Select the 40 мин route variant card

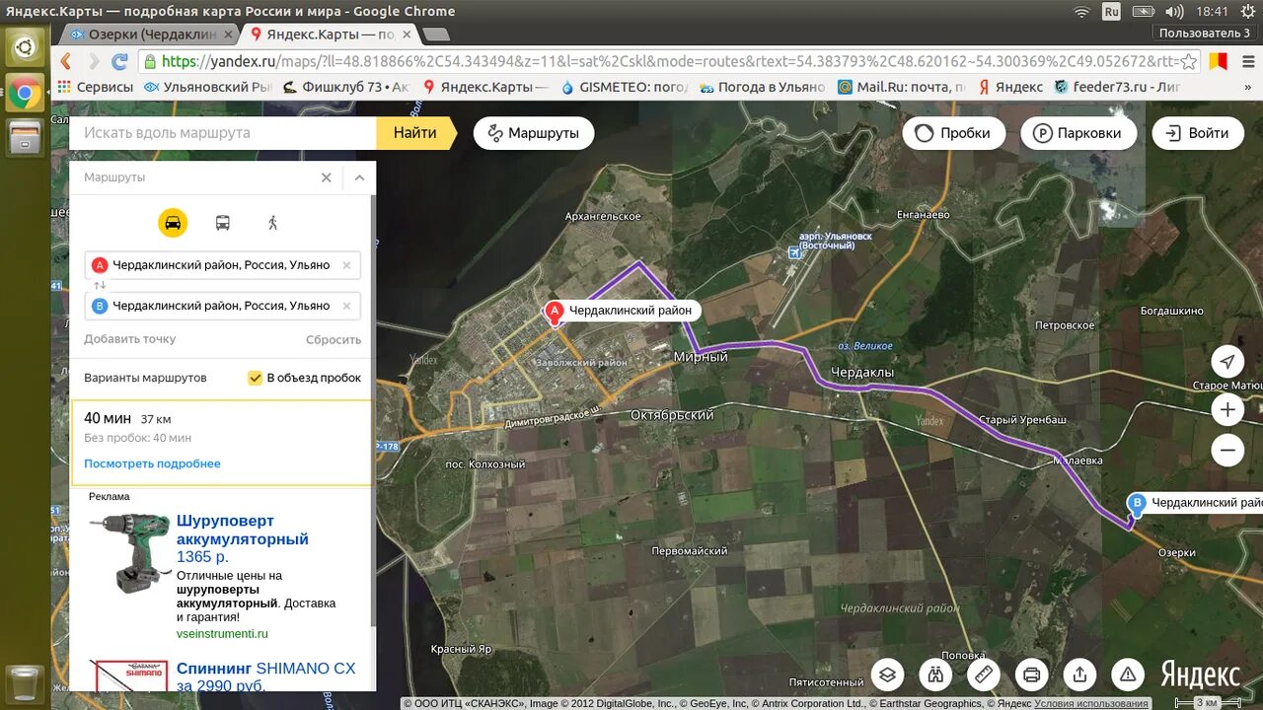click(222, 442)
